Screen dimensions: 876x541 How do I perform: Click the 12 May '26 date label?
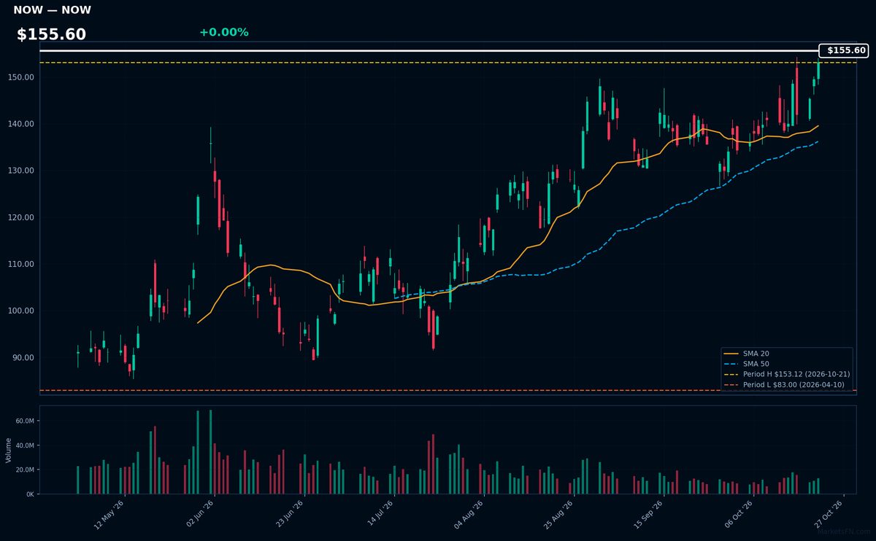109,515
